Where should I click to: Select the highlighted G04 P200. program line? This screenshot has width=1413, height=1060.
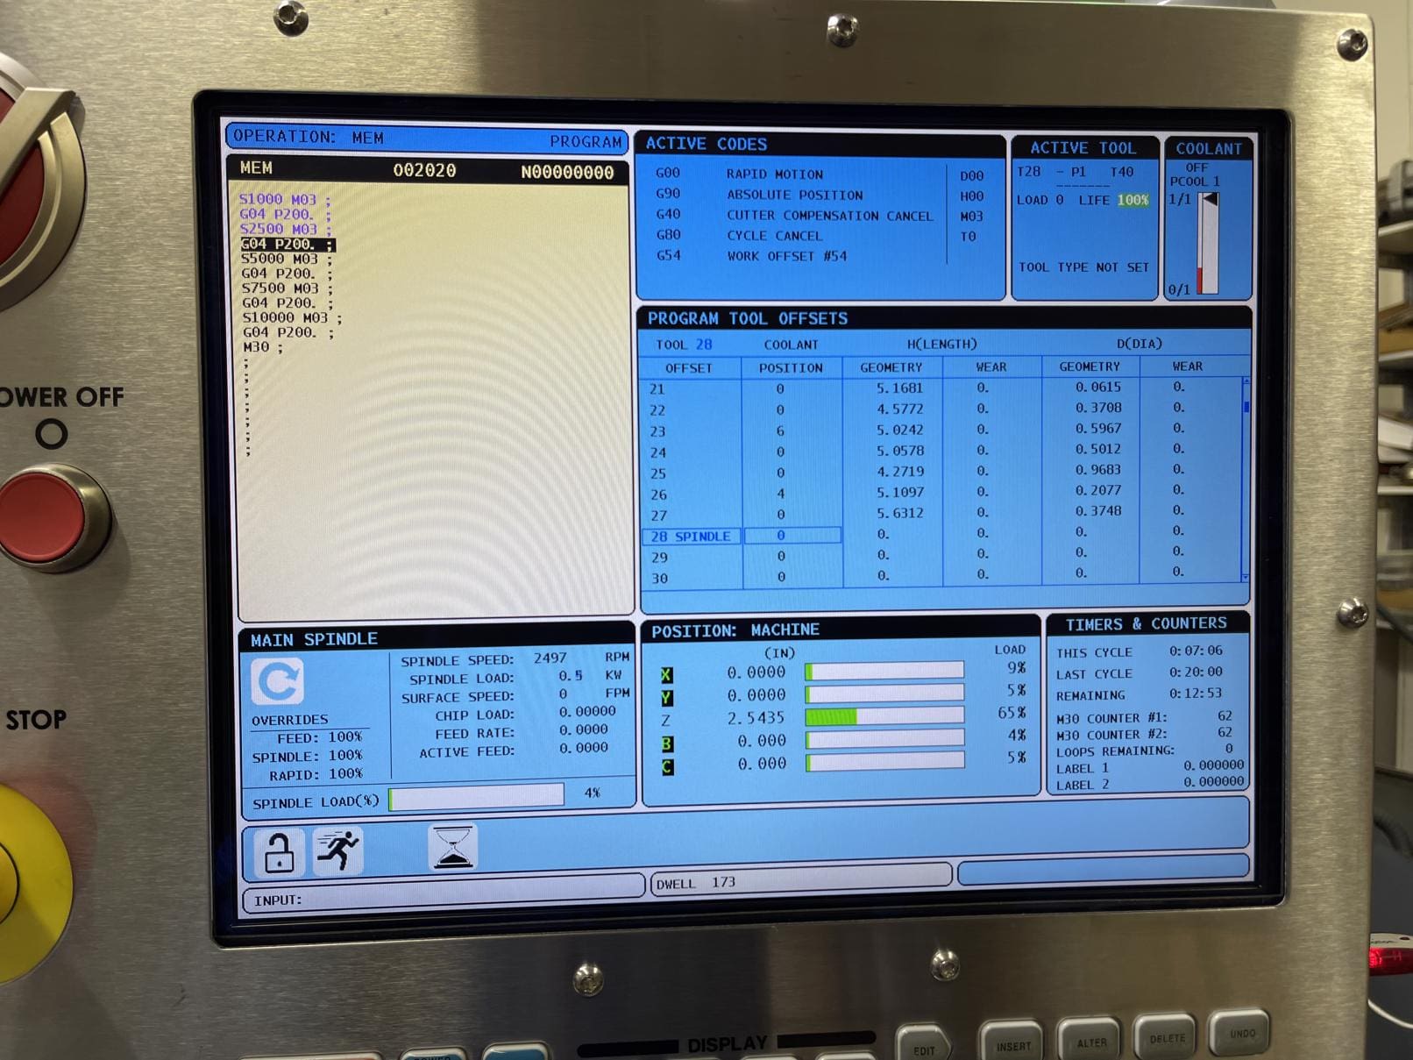pos(288,245)
